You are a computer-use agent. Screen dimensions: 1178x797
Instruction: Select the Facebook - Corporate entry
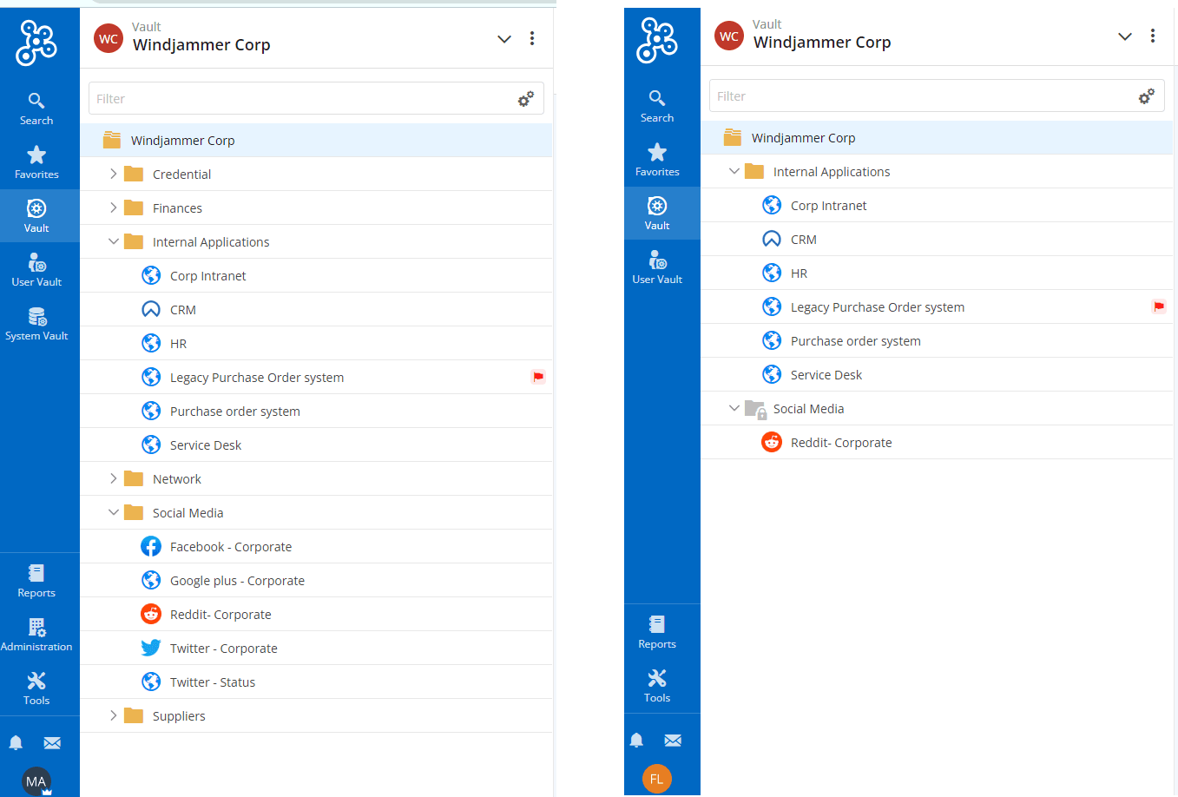(230, 547)
